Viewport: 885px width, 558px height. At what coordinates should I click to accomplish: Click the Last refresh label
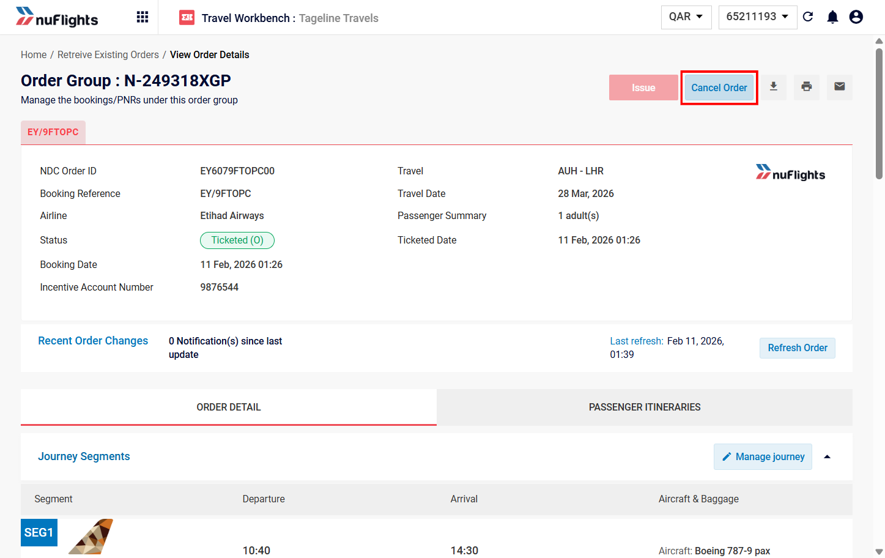(x=637, y=341)
